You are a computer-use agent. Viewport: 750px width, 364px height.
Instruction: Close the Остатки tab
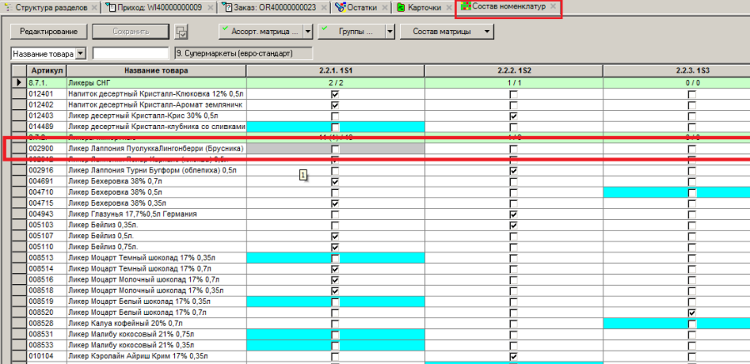pos(384,7)
